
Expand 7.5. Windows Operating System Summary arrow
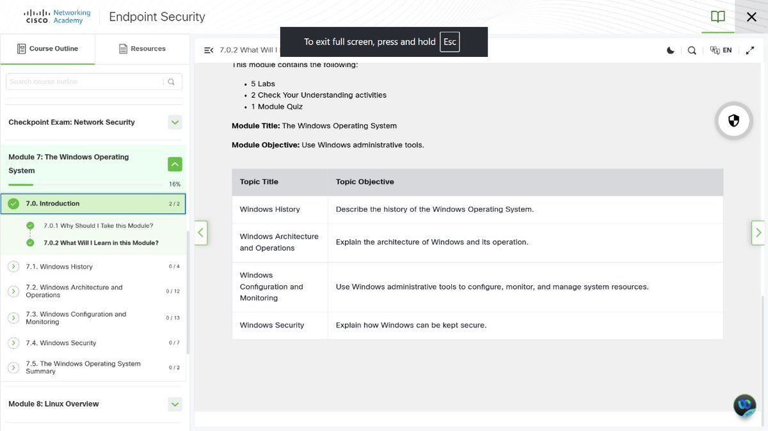pyautogui.click(x=13, y=367)
